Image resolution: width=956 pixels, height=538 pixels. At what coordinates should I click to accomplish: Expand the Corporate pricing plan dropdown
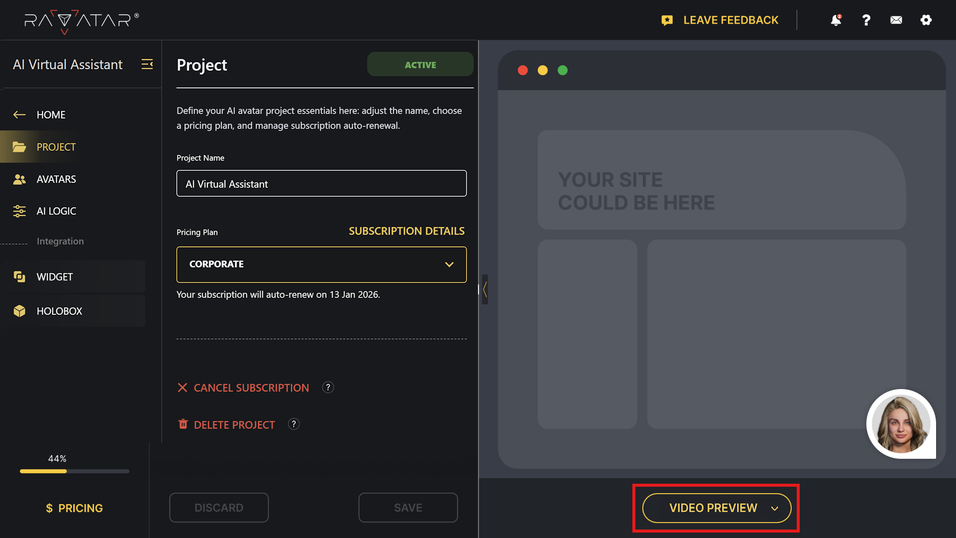coord(321,265)
